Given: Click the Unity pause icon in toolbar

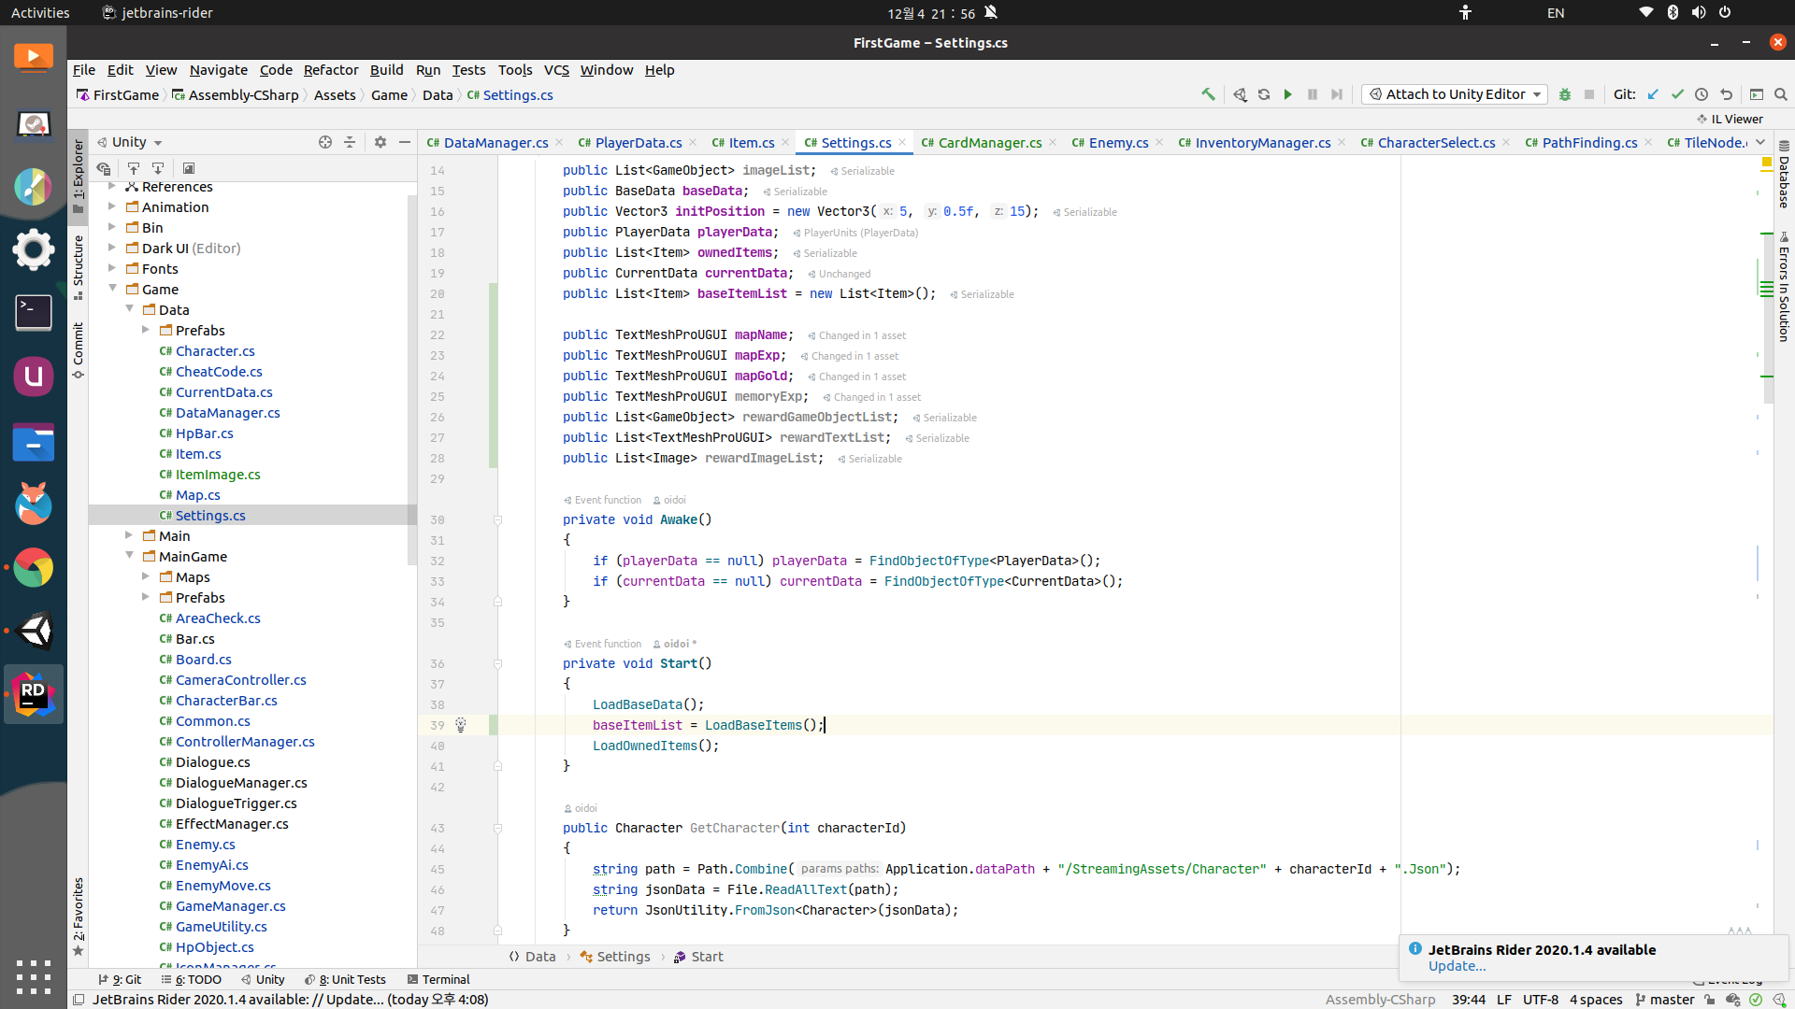Looking at the screenshot, I should 1313,94.
